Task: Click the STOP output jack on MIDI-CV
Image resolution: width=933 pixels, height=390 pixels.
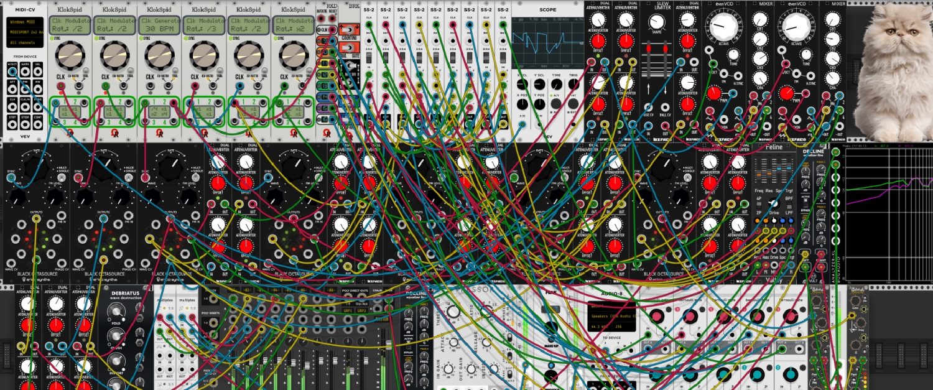Action: (x=25, y=124)
